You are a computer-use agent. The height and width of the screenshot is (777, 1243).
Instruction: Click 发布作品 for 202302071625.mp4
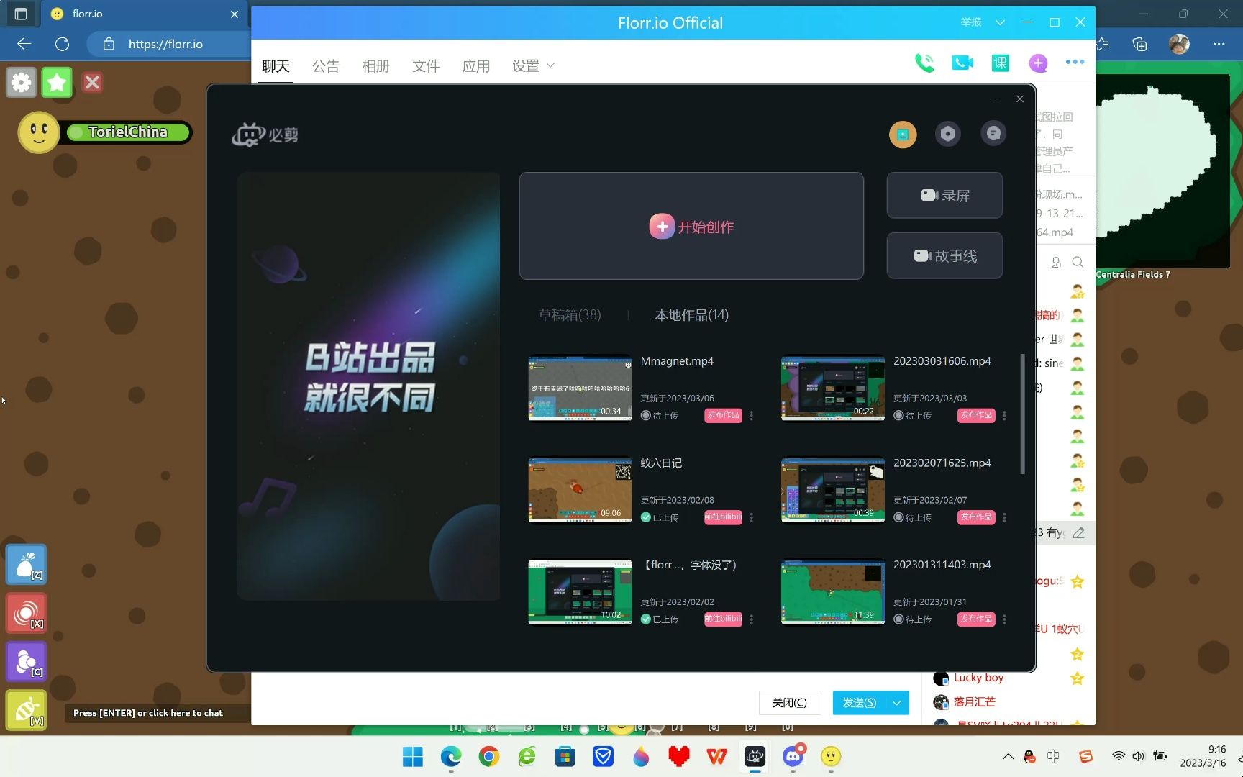coord(976,517)
